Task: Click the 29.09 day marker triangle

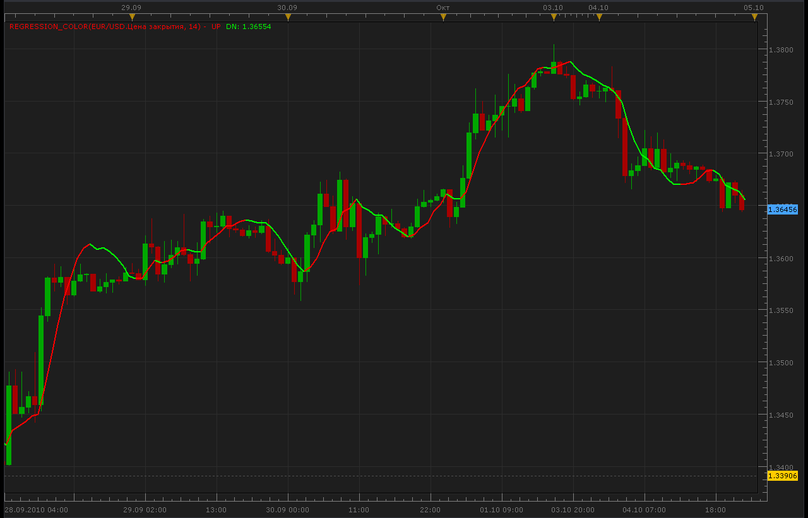Action: point(132,18)
